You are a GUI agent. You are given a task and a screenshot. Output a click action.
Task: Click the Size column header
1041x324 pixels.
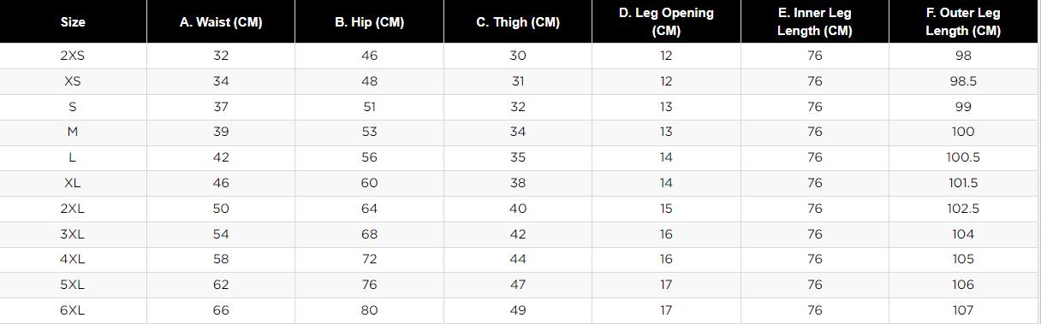pos(73,22)
